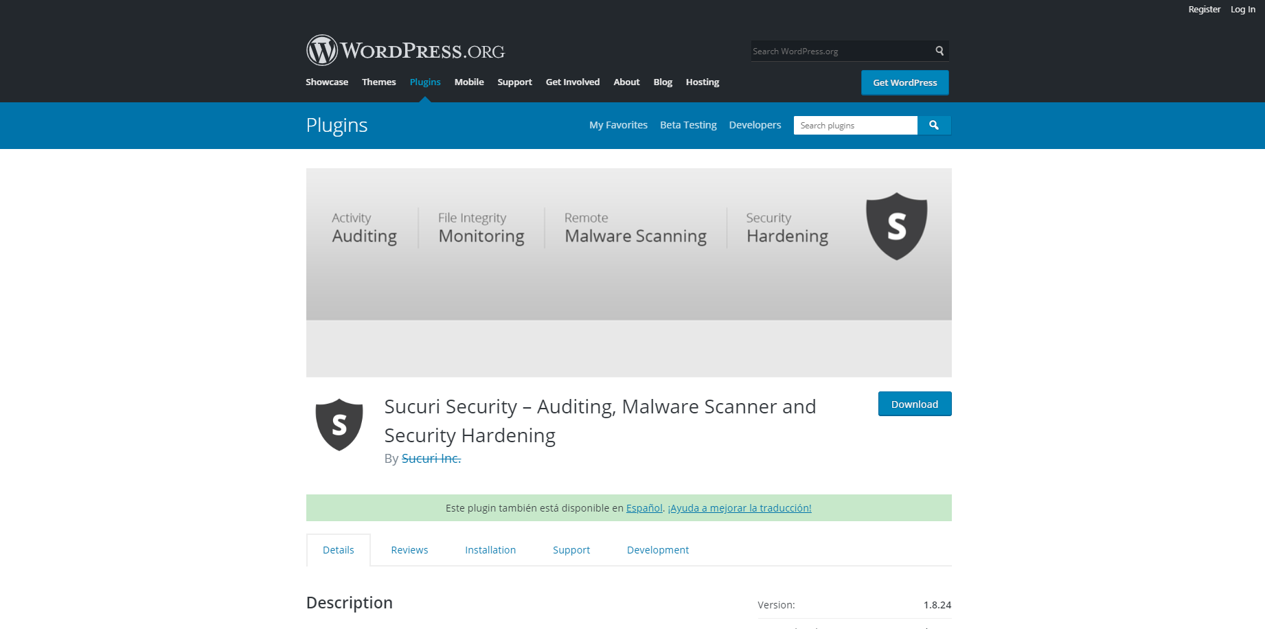This screenshot has width=1265, height=629.
Task: Open the Sucuri Inc. author link
Action: [x=431, y=458]
